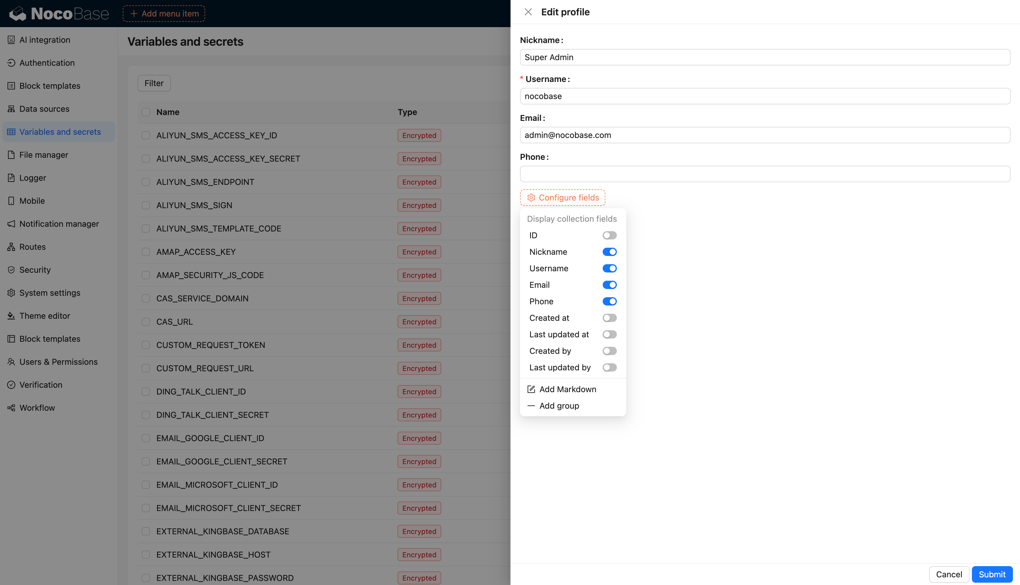Click the Workflow sidebar icon
This screenshot has width=1020, height=585.
pos(11,408)
